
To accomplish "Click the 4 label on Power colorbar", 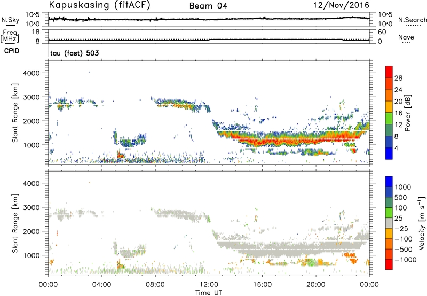I will [397, 148].
